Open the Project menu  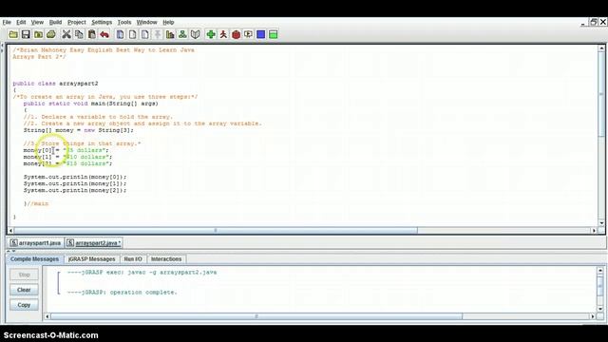click(77, 22)
